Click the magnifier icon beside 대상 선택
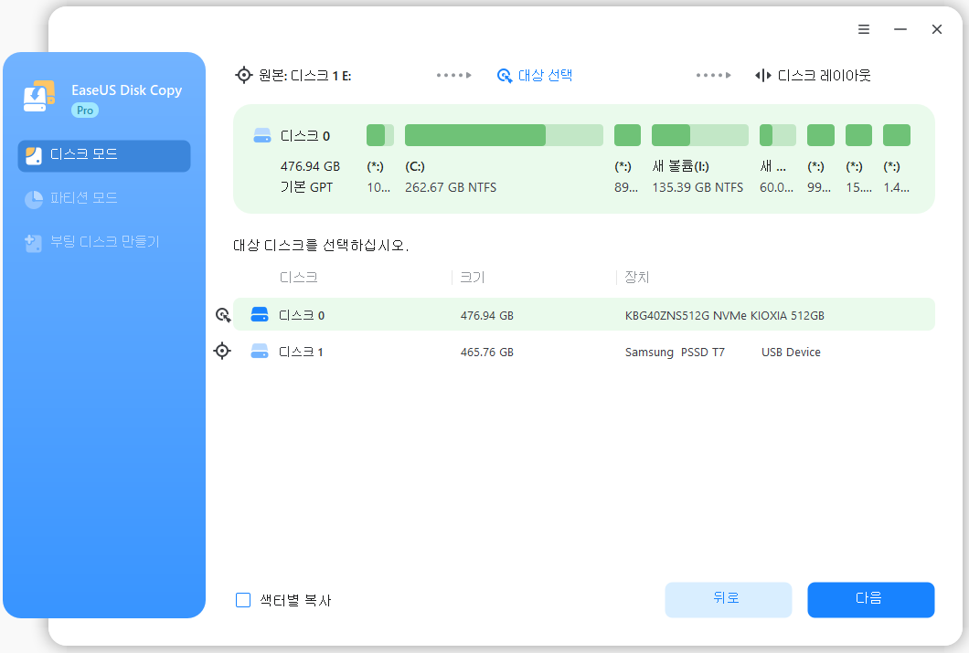The width and height of the screenshot is (969, 653). pyautogui.click(x=505, y=76)
